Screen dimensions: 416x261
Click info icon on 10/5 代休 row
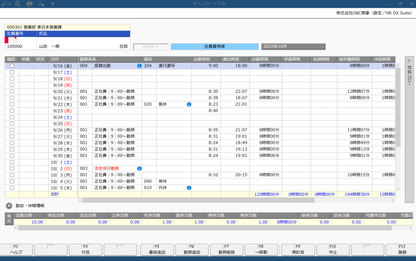(x=189, y=188)
